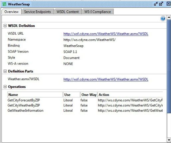The image size is (171, 143).
Task: Collapse the Operations section
Action: (x=5, y=87)
